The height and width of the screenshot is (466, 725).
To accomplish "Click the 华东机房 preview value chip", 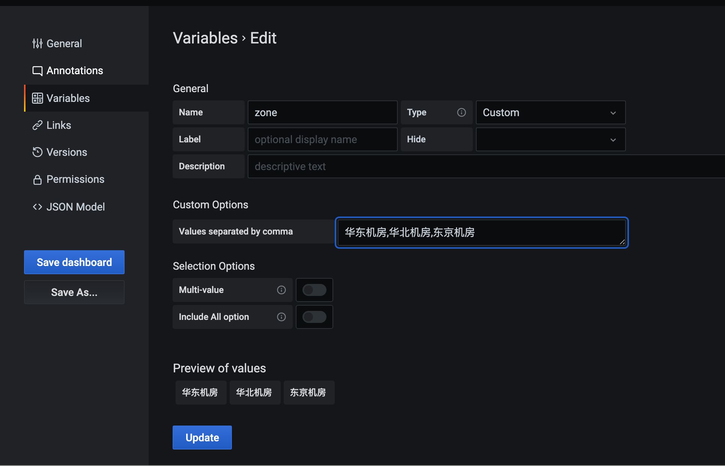I will tap(201, 393).
